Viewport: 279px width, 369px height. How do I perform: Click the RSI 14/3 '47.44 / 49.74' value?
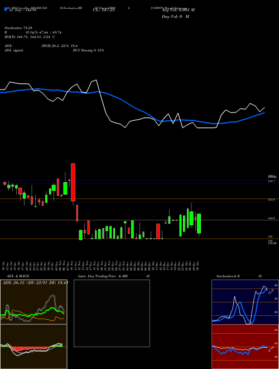pyautogui.click(x=50, y=32)
